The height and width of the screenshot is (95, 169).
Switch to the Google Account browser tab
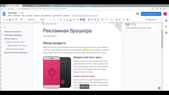click(29, 6)
